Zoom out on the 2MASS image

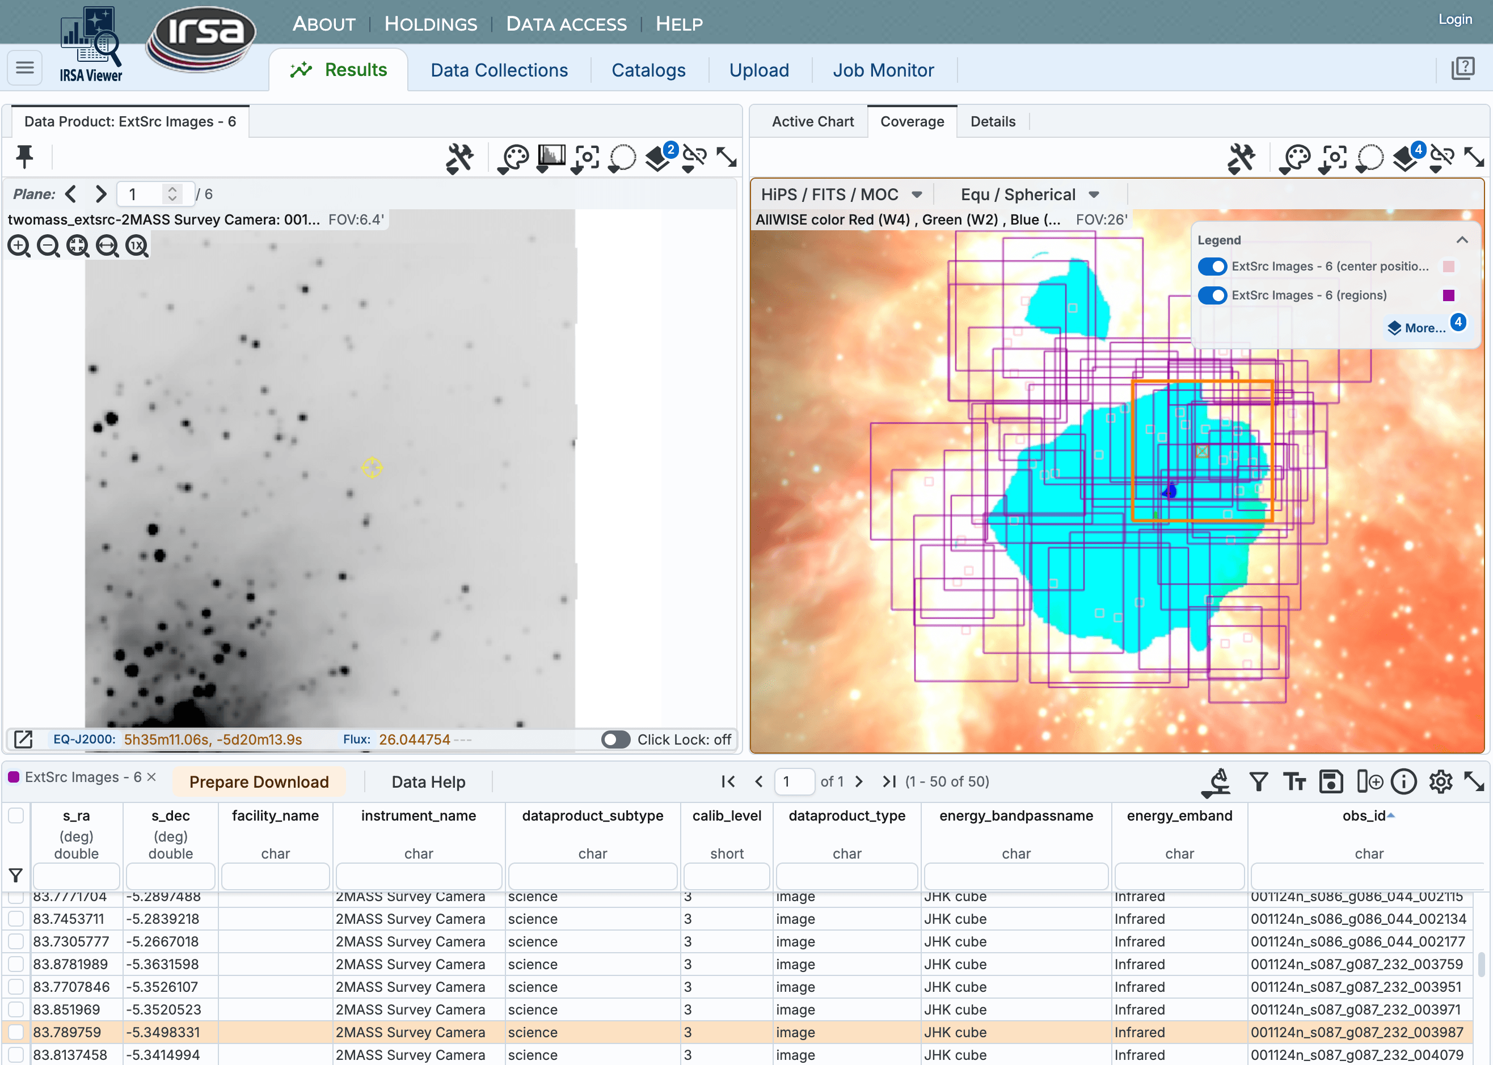(48, 246)
